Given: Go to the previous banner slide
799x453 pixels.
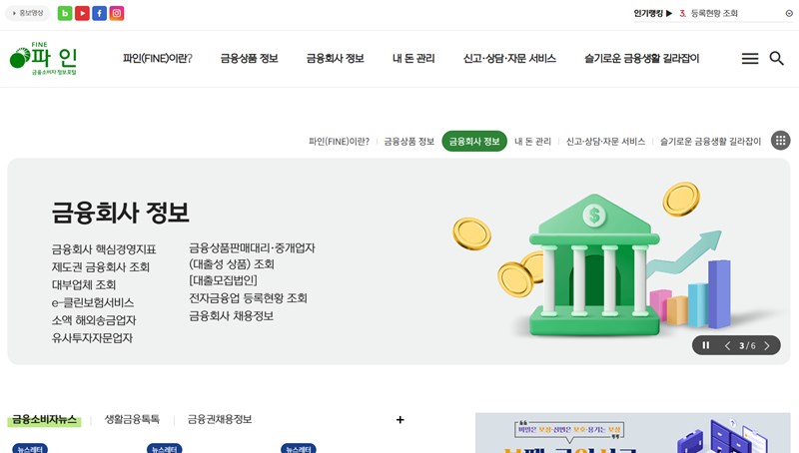Looking at the screenshot, I should 727,345.
